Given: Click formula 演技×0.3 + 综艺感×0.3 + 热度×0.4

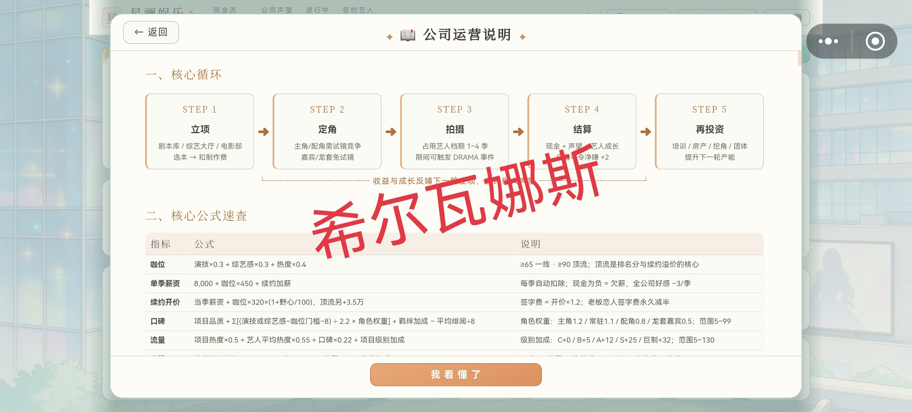Looking at the screenshot, I should pyautogui.click(x=250, y=264).
